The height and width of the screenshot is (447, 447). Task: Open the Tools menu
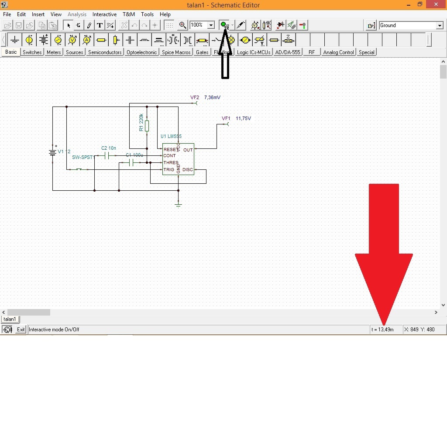point(147,14)
